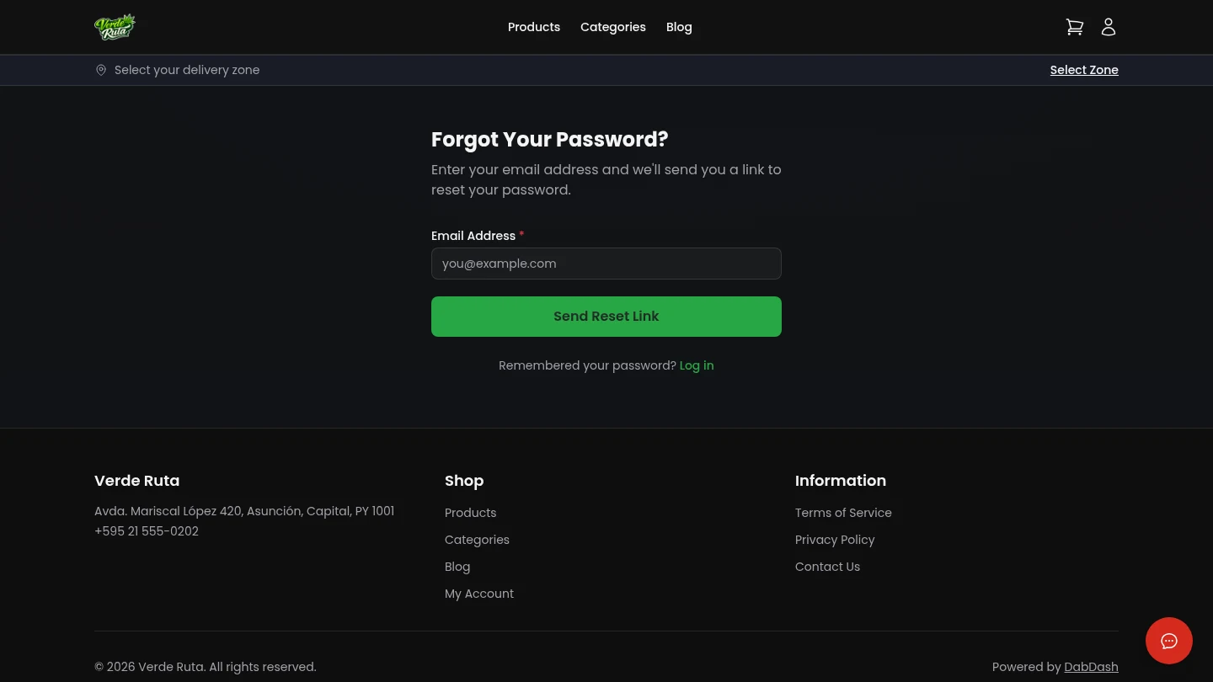Click the Email Address input field
Screen dimensions: 1213x682
tap(606, 264)
